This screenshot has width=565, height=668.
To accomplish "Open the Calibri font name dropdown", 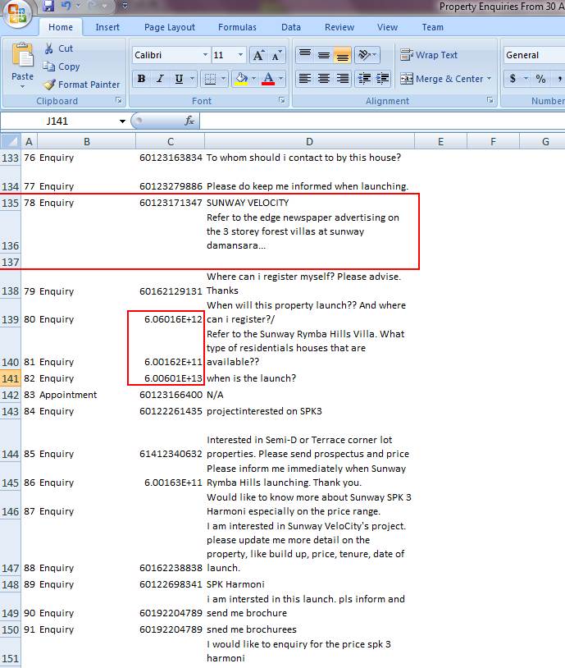I will pos(205,55).
